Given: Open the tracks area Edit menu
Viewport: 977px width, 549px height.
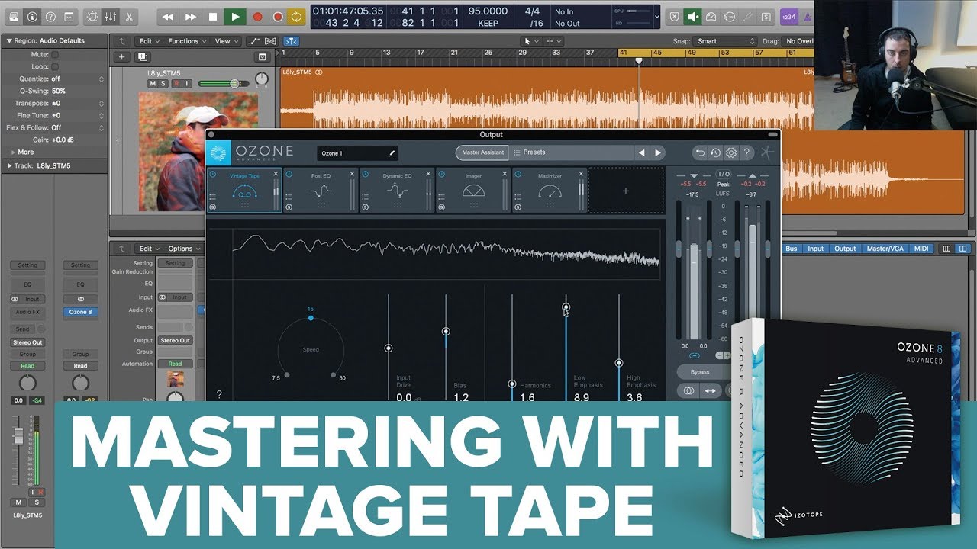Looking at the screenshot, I should pos(149,41).
